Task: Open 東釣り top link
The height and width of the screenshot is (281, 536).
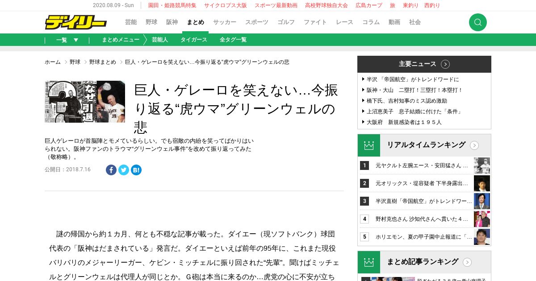Action: point(410,5)
